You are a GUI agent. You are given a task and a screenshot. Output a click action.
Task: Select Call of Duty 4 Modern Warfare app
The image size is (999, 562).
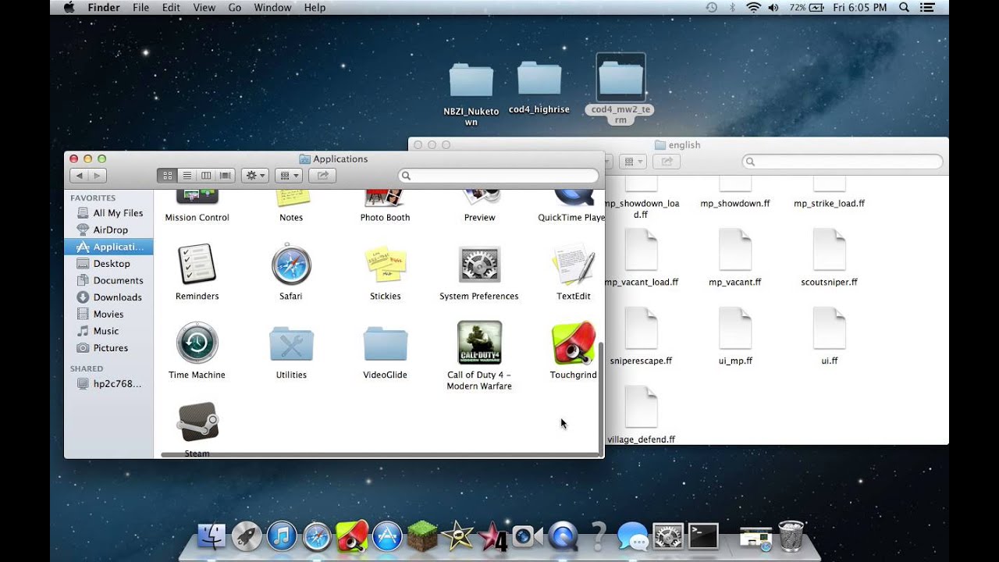[x=479, y=343]
